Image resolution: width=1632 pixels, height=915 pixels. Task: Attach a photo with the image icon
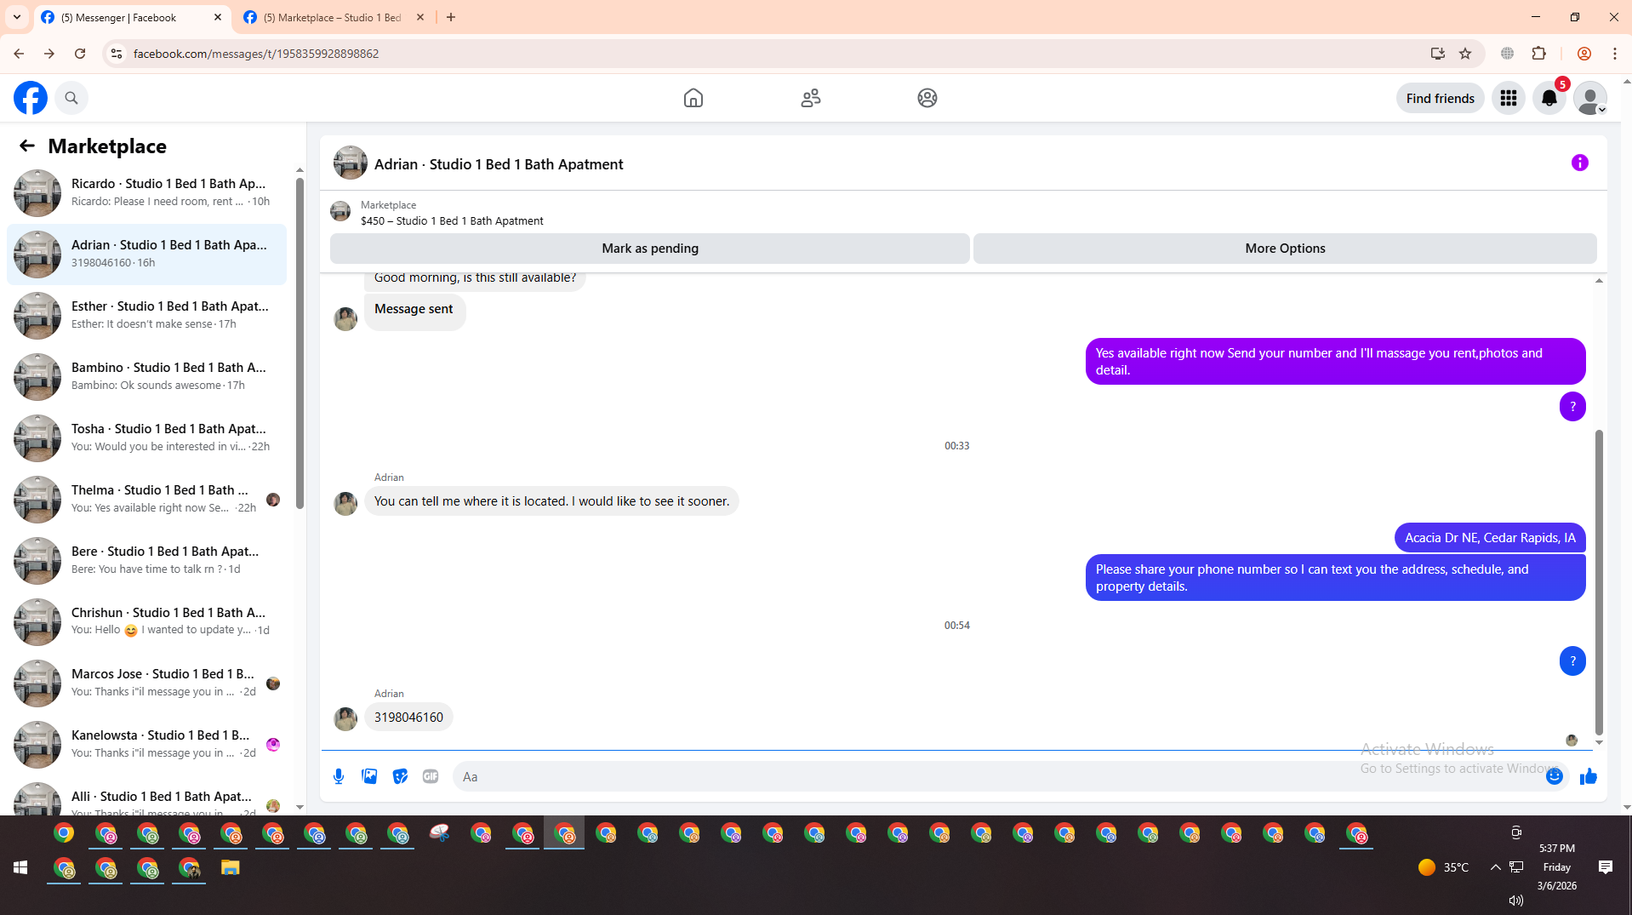pyautogui.click(x=369, y=776)
